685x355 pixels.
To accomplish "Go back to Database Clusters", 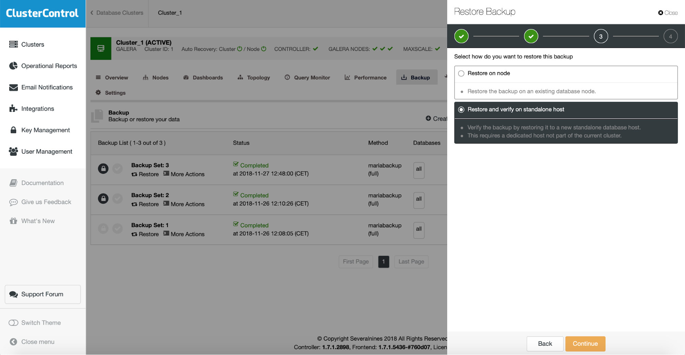I will click(x=117, y=13).
